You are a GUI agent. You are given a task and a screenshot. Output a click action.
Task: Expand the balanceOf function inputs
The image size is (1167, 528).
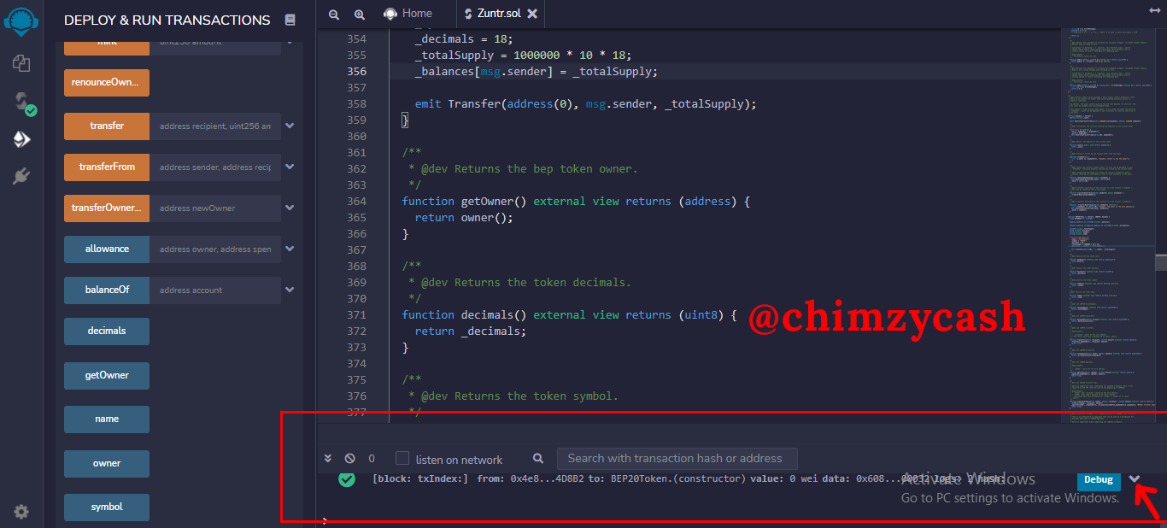coord(290,290)
